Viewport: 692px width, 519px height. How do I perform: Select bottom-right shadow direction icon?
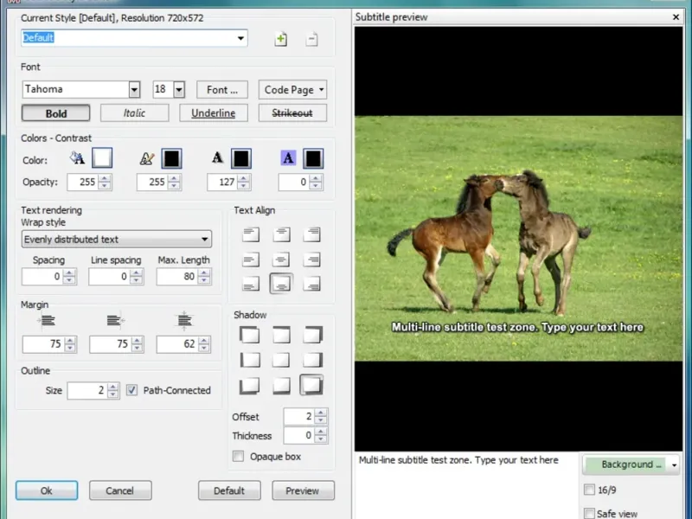[x=311, y=385]
